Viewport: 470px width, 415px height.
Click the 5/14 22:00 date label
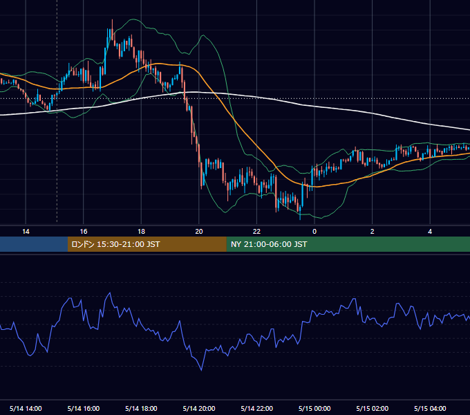(x=257, y=408)
